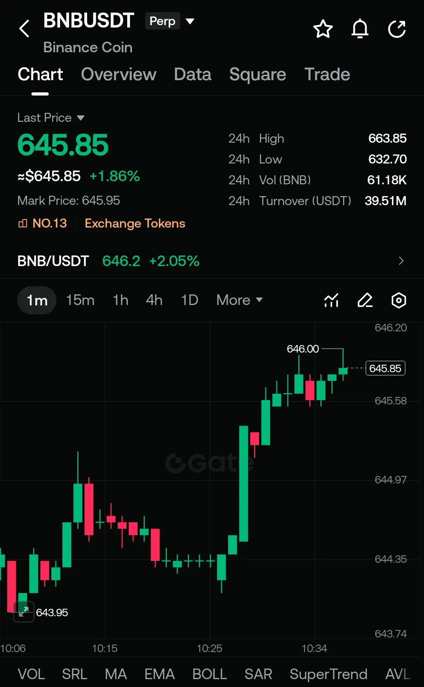Tap the 24h Vol value 61.18K

pos(387,180)
